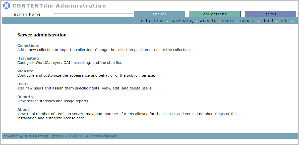Select collections in the server submenu

pos(153,21)
